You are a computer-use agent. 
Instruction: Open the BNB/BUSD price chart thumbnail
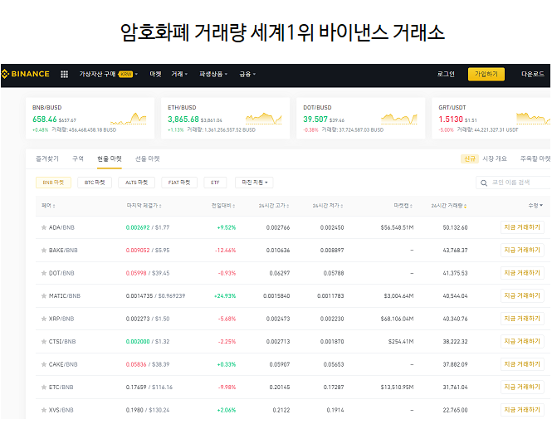(128, 119)
